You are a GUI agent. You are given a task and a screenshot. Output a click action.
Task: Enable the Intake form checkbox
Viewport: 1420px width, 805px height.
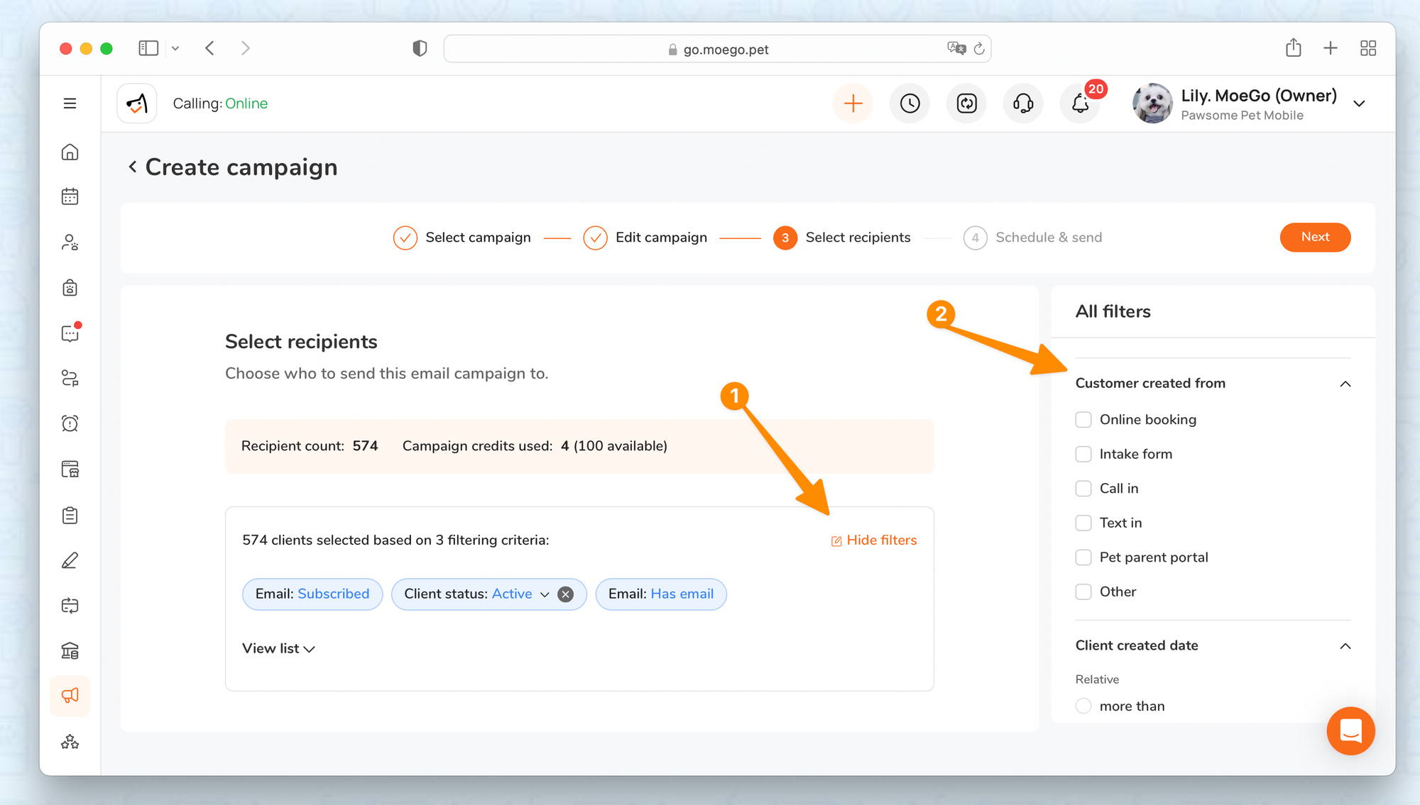point(1083,454)
